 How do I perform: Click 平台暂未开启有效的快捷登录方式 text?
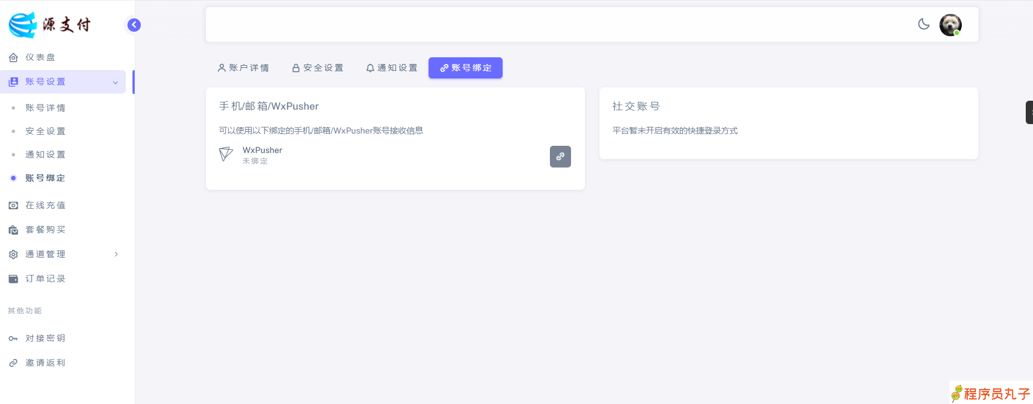pyautogui.click(x=675, y=131)
